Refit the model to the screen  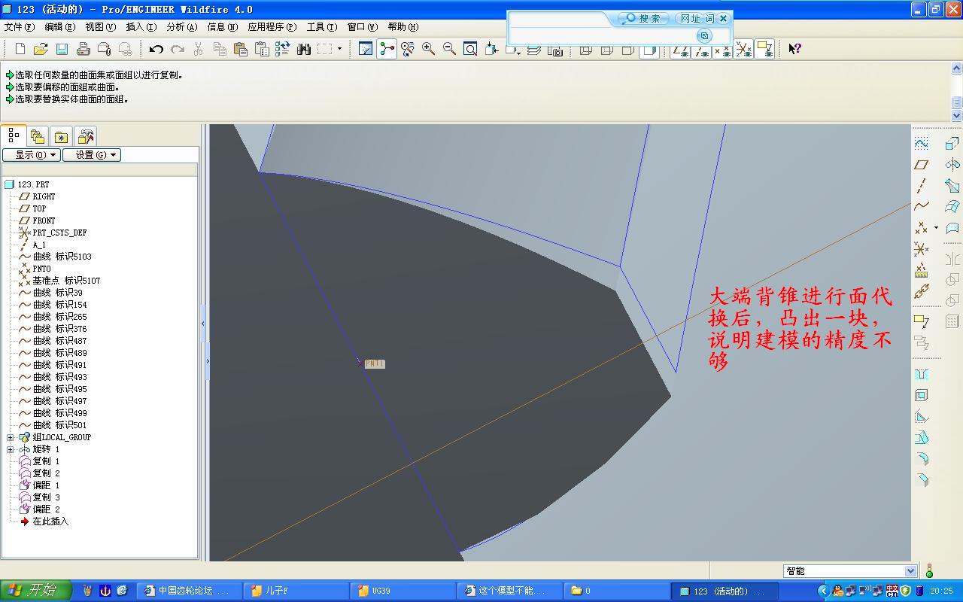point(470,49)
